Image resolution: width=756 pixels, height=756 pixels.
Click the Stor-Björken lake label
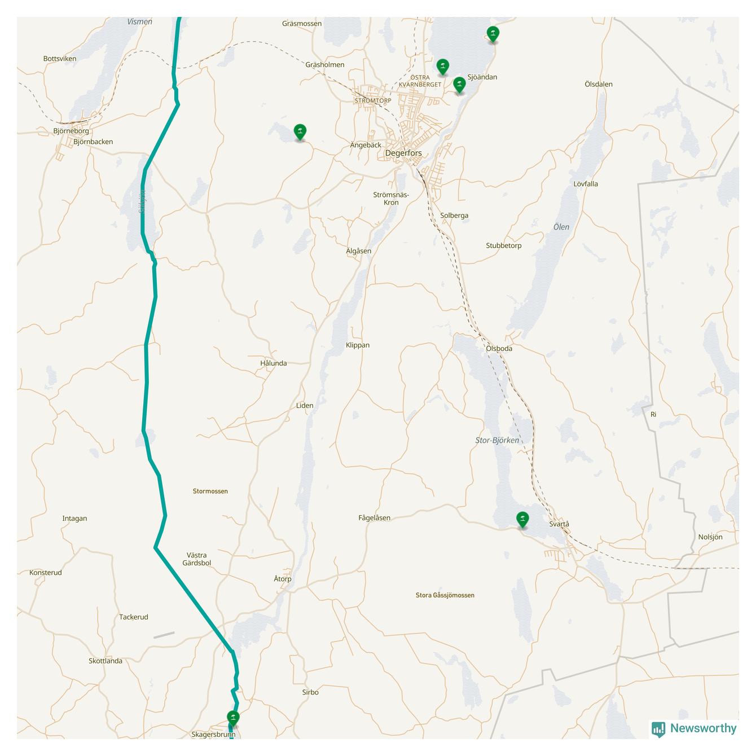[496, 440]
